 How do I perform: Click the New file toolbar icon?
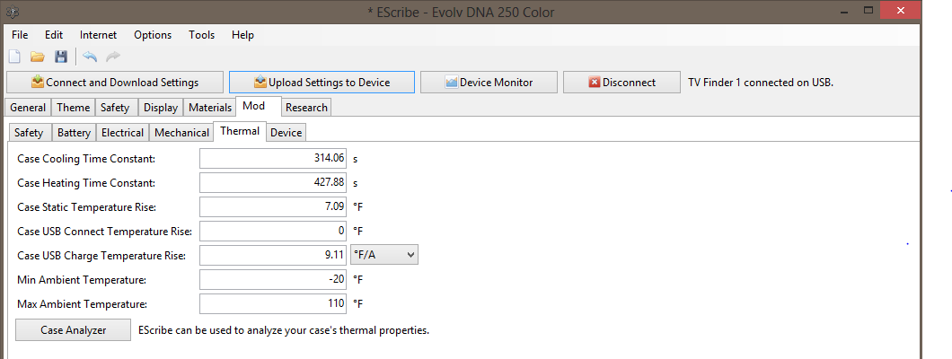click(14, 57)
